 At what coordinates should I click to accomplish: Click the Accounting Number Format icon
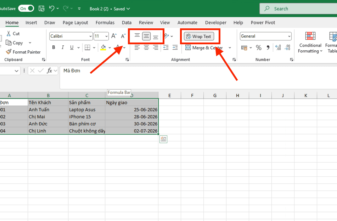tap(244, 47)
